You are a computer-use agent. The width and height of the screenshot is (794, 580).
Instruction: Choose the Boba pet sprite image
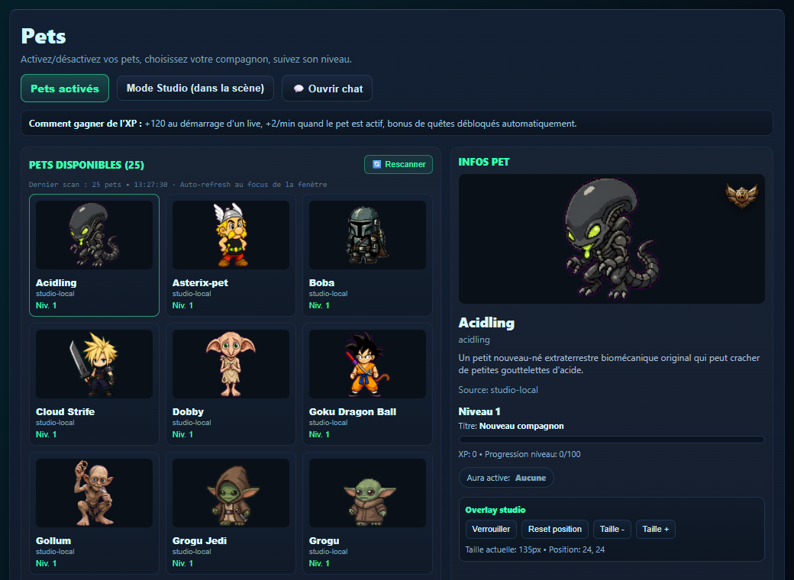[368, 235]
